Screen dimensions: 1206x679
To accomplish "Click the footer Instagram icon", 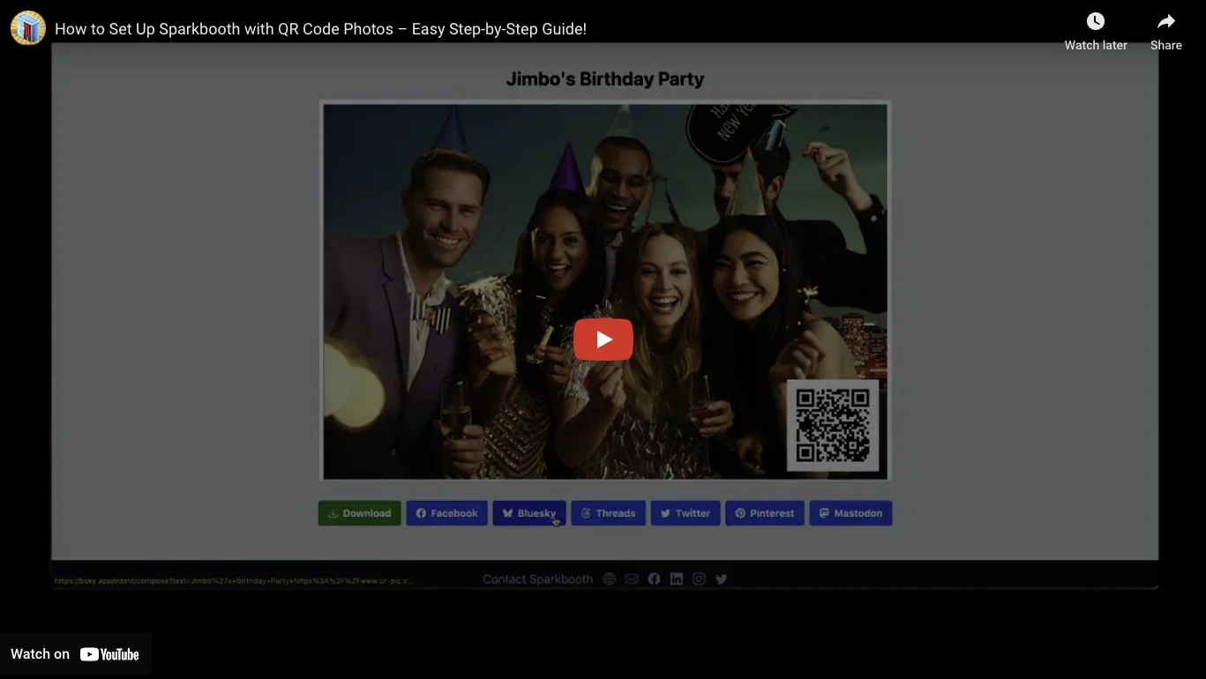I will click(699, 579).
